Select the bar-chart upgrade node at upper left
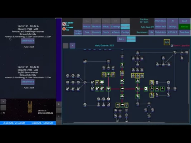Image resolution: width=191 pixels, height=143 pixels. (x=85, y=61)
